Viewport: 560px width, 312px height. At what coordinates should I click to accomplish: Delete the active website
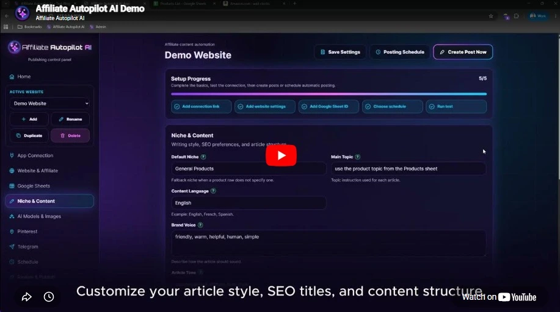pyautogui.click(x=70, y=135)
